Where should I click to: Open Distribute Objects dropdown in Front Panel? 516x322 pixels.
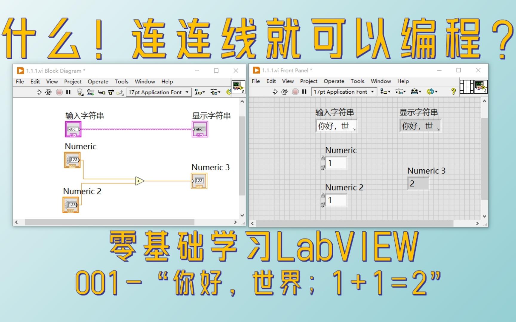click(400, 92)
